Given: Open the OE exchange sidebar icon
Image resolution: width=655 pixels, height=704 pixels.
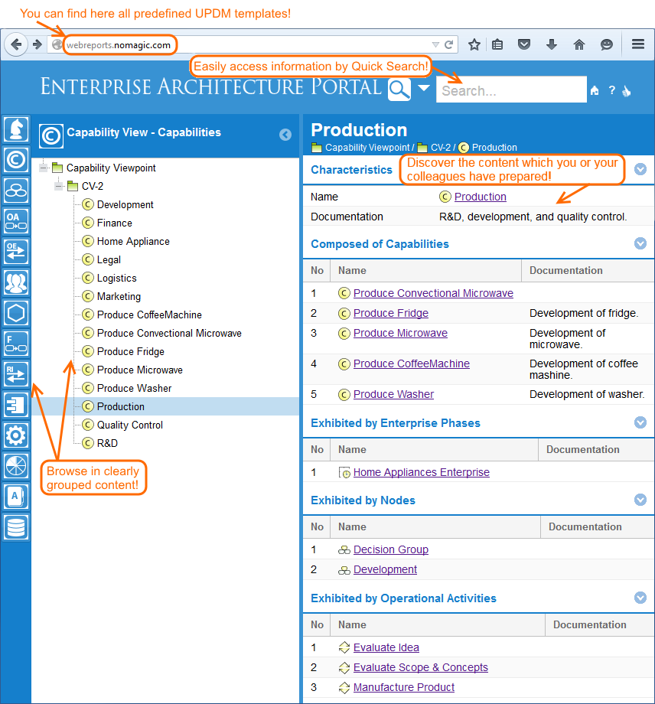Looking at the screenshot, I should pos(16,252).
